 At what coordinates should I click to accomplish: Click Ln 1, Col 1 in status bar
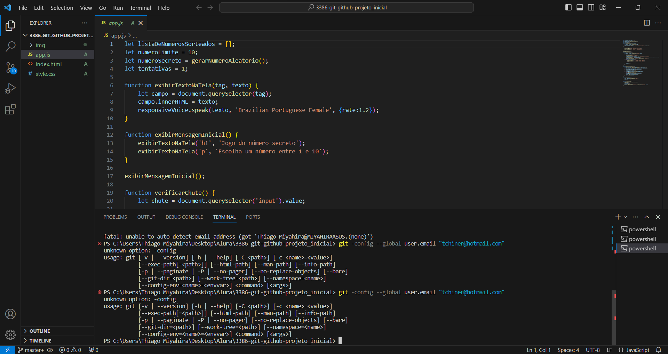pyautogui.click(x=539, y=350)
